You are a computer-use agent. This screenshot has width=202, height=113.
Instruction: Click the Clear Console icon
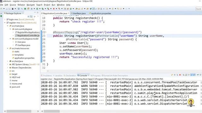tap(183, 75)
